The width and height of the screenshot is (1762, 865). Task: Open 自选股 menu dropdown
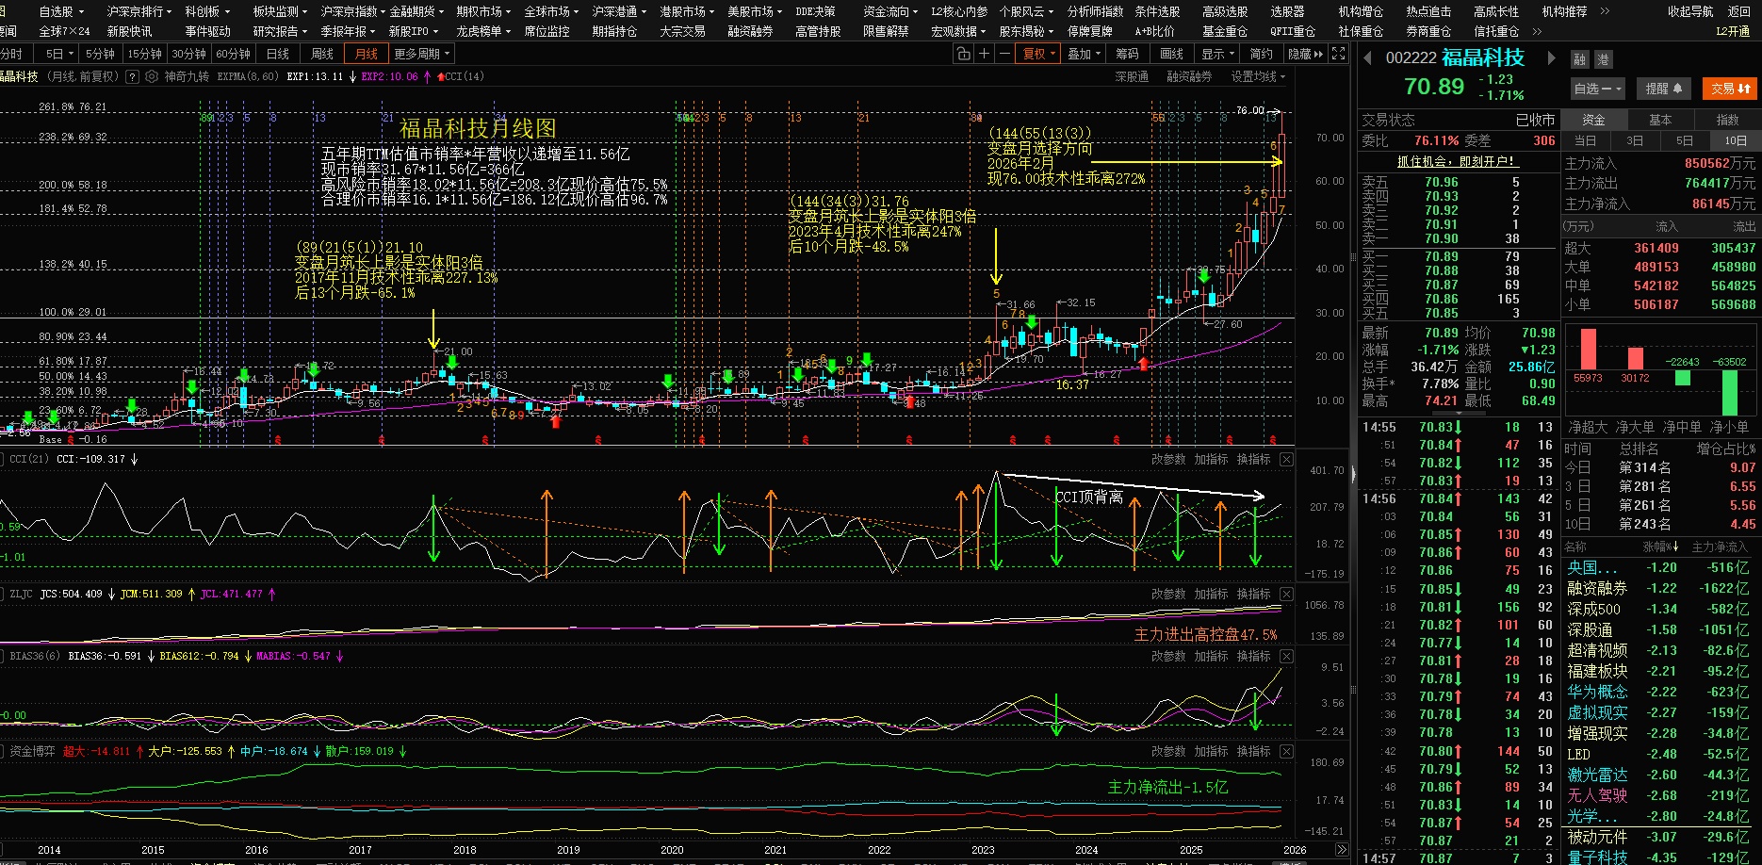pos(61,11)
